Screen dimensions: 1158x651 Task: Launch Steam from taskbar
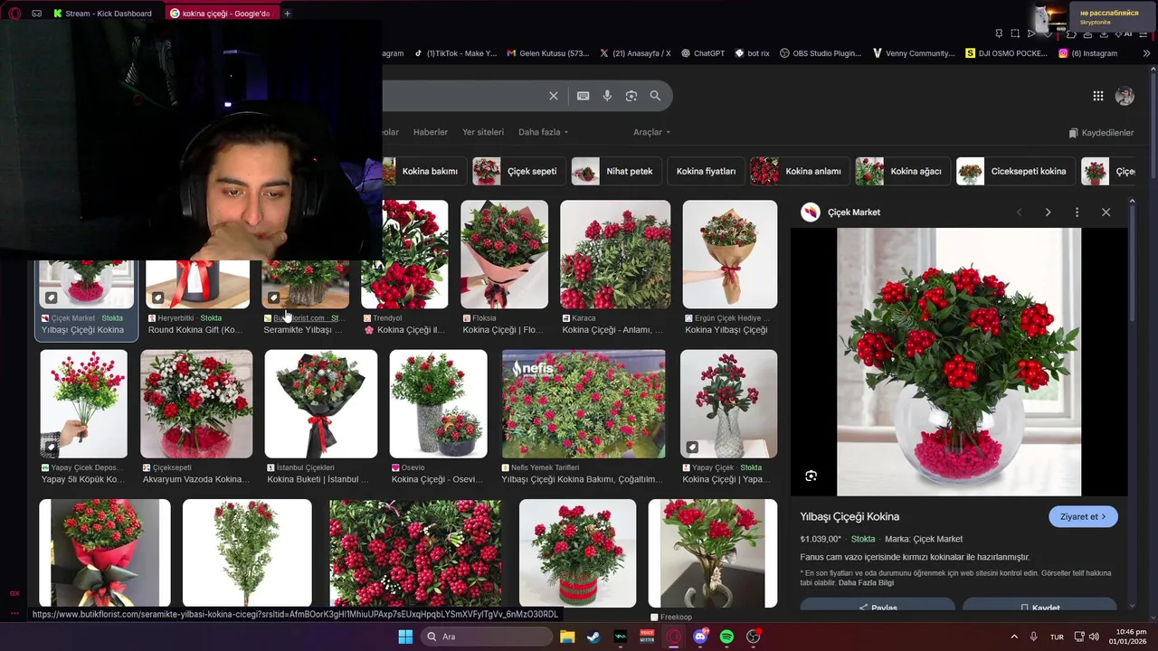coord(593,637)
